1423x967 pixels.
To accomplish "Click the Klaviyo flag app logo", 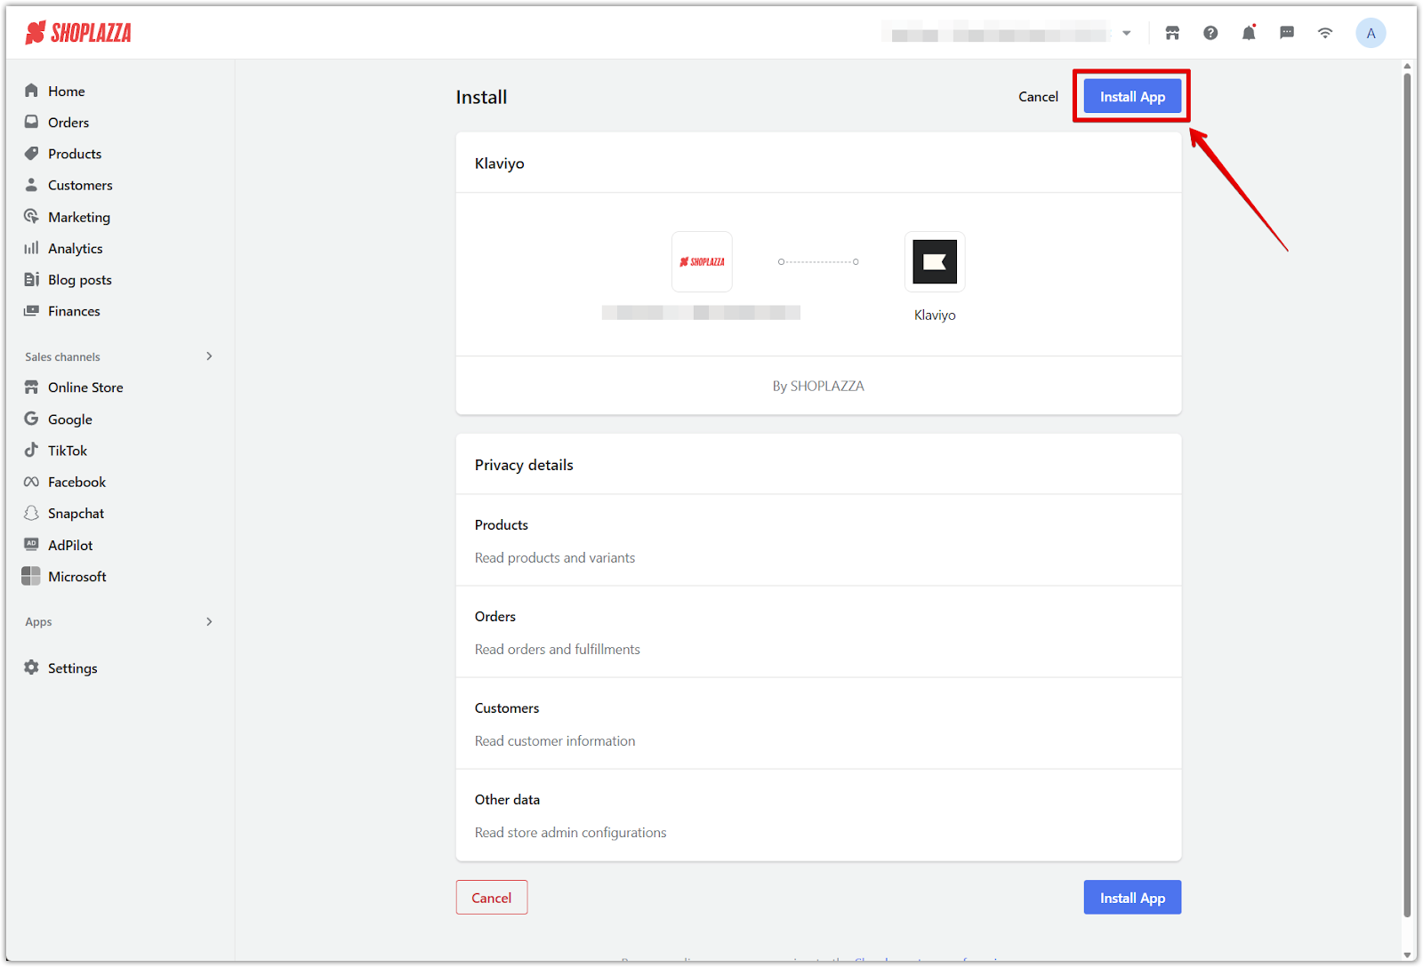I will 935,262.
